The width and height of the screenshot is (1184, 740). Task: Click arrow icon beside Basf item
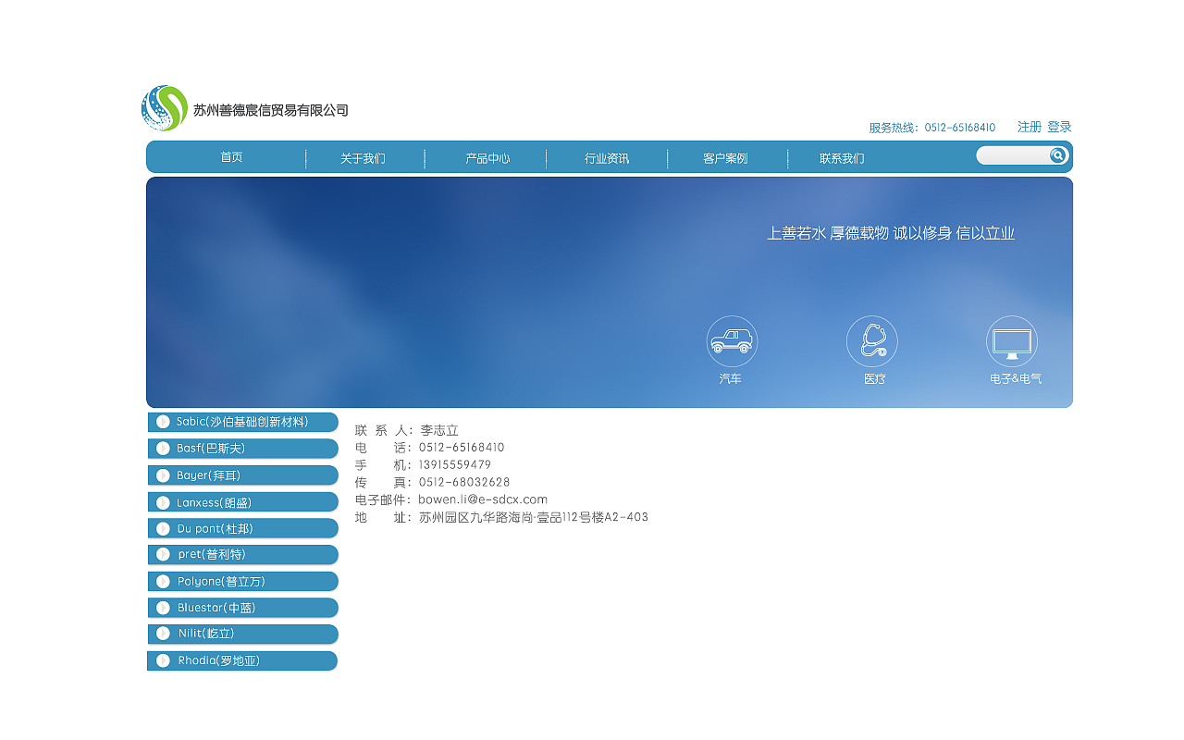pyautogui.click(x=164, y=449)
